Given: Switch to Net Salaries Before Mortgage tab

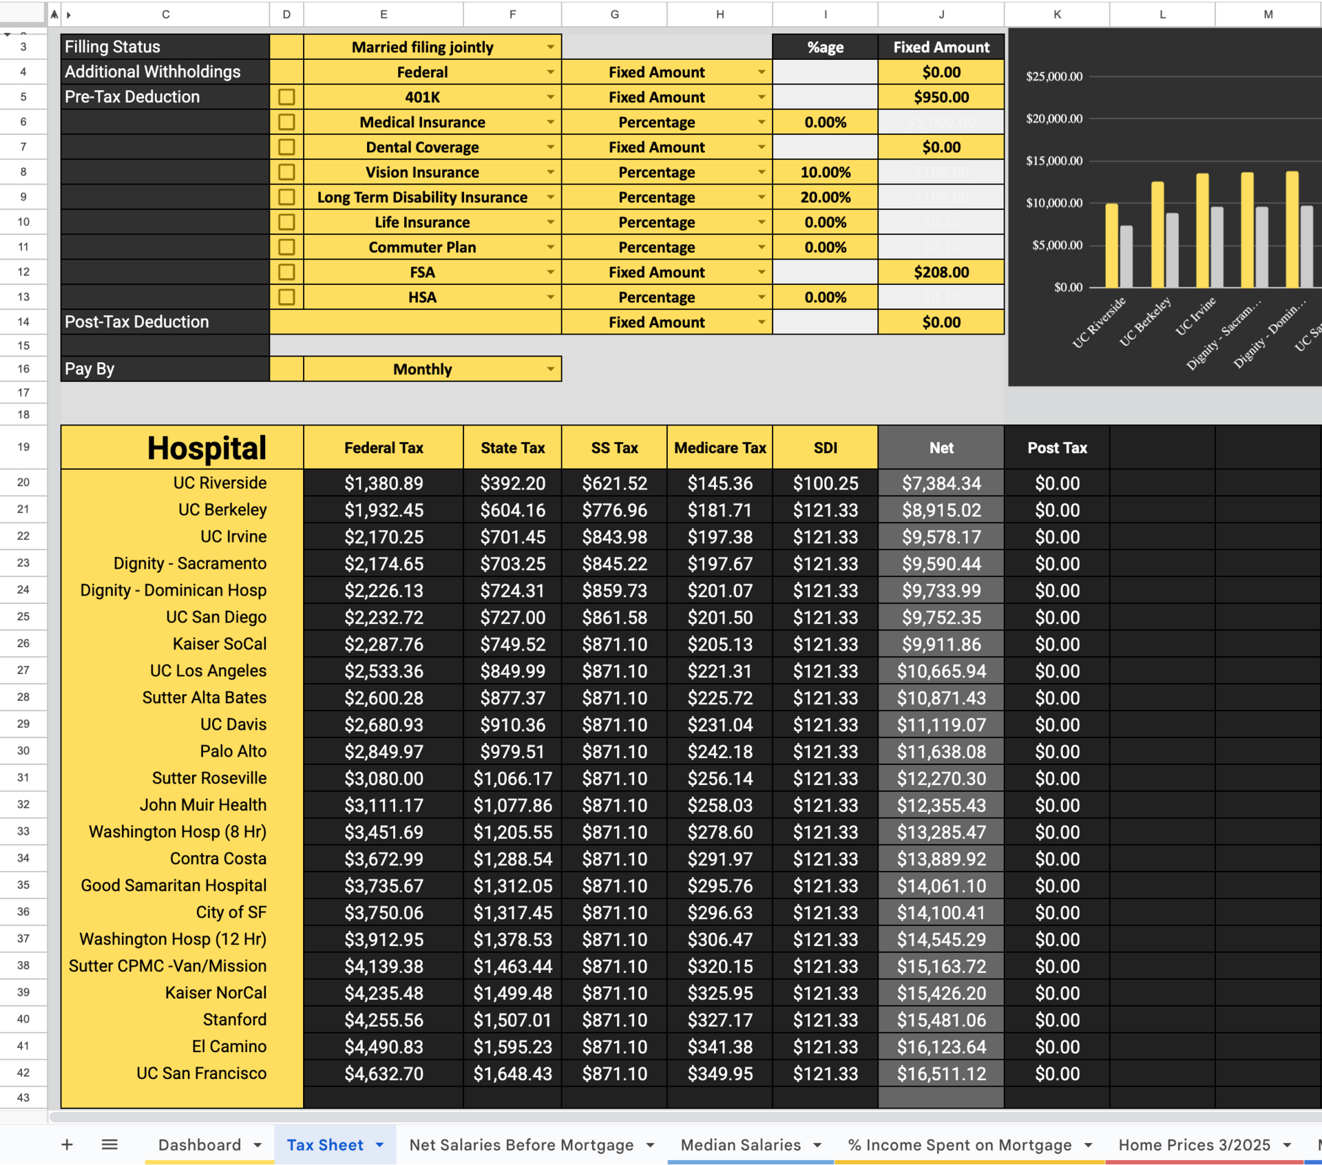Looking at the screenshot, I should click(521, 1145).
